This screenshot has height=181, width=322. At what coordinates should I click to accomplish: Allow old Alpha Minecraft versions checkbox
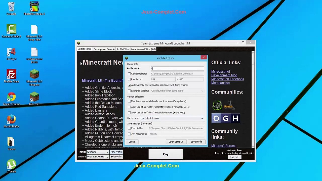(129, 113)
